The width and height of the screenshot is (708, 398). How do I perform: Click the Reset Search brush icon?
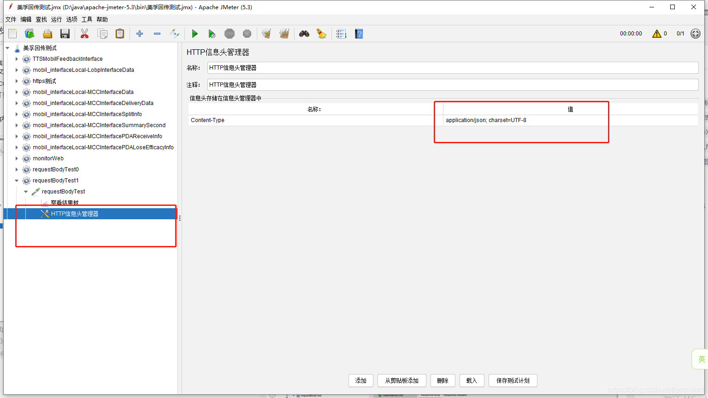322,34
